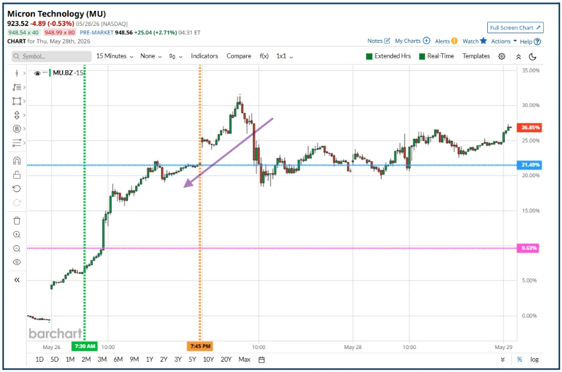Click the 26.85% price label
This screenshot has height=372, width=562.
(529, 127)
